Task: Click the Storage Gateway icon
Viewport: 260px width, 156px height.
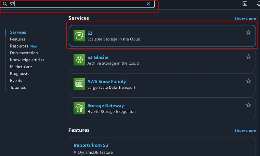Action: click(x=79, y=108)
